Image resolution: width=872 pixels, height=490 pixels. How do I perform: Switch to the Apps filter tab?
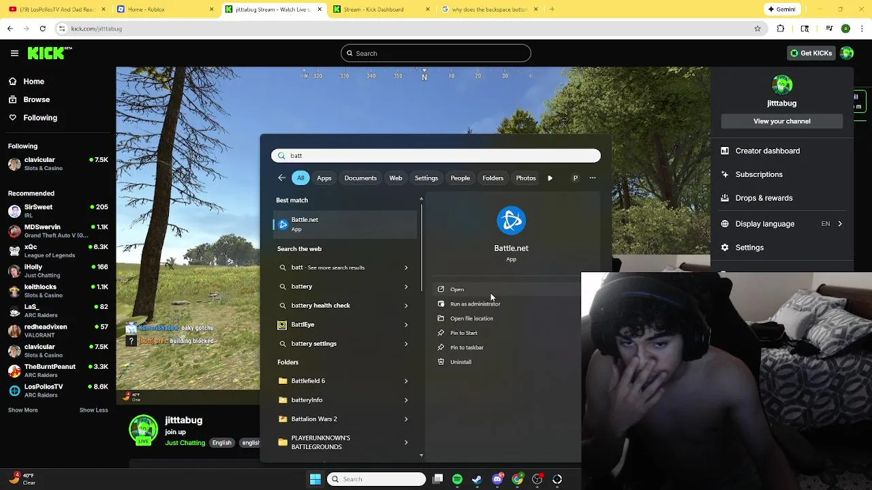(x=324, y=178)
